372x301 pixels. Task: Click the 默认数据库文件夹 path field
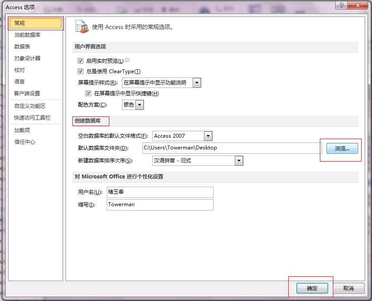click(232, 148)
